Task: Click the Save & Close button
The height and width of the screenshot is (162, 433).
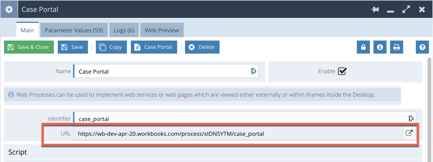Action: point(29,47)
